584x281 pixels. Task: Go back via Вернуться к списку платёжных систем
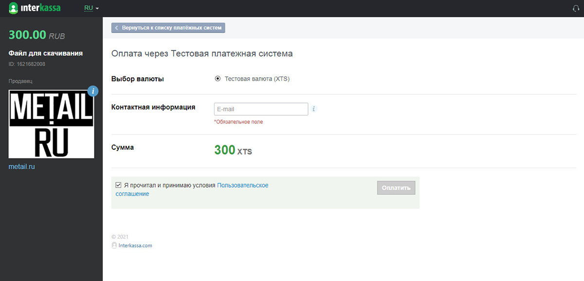click(x=168, y=28)
